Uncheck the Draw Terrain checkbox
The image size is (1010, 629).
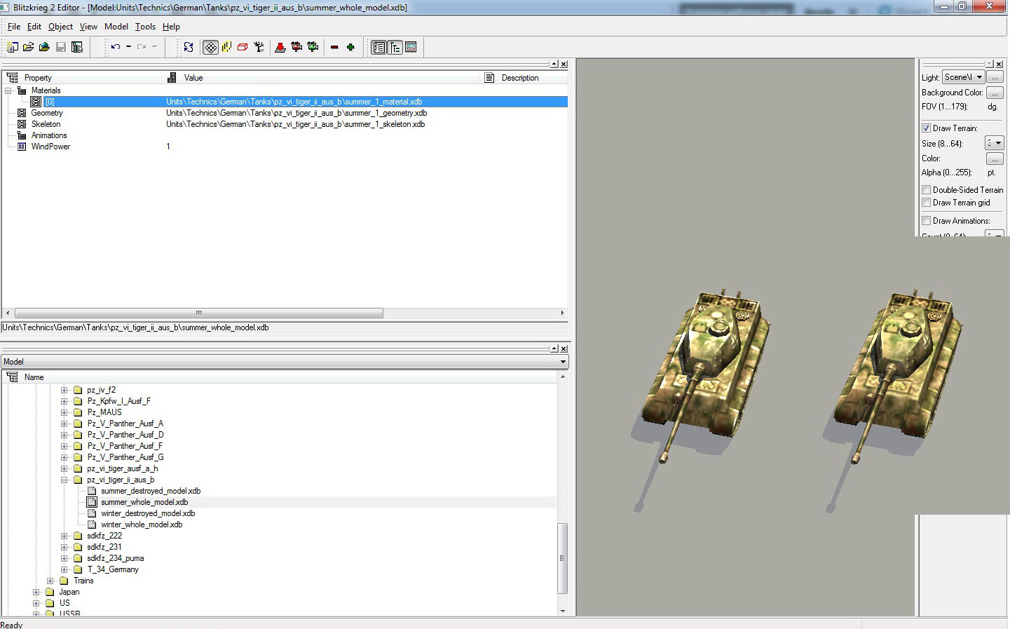tap(926, 128)
